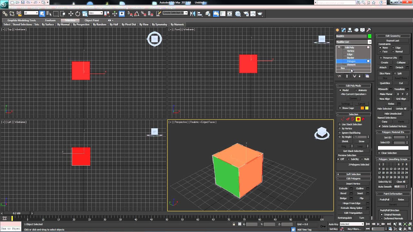Toggle the Angle Snap icon
Screen dimensions: 413x232
[x=136, y=14]
